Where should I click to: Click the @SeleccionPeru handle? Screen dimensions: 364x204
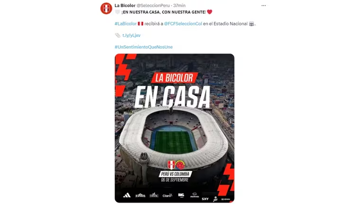tap(153, 5)
